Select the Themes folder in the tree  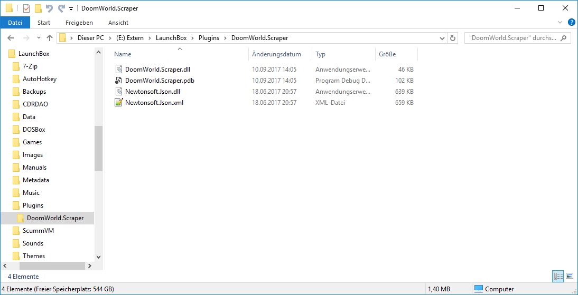click(x=33, y=255)
